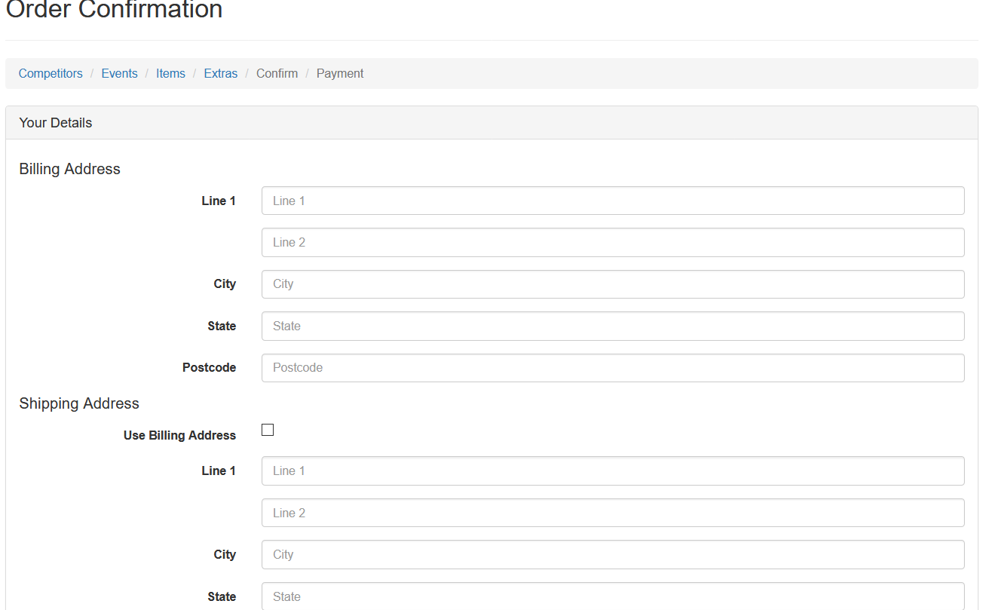Open the Competitors breadcrumb link

point(51,73)
